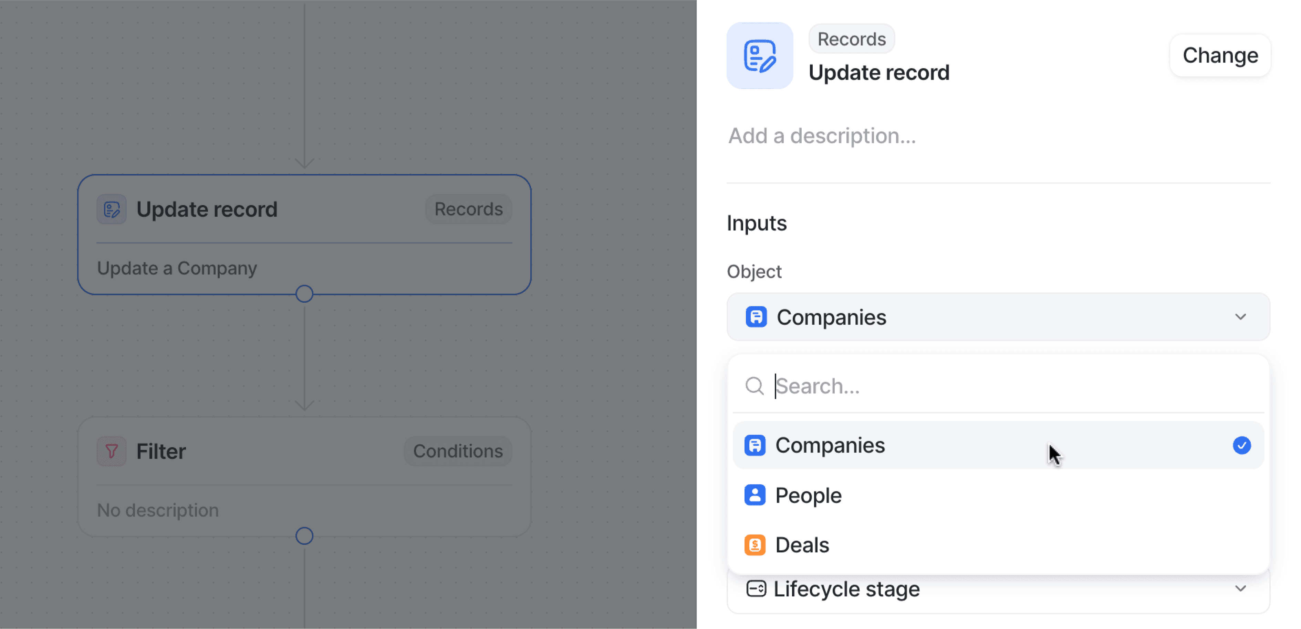Click the chevron on the Companies dropdown
This screenshot has height=629, width=1301.
(1240, 317)
